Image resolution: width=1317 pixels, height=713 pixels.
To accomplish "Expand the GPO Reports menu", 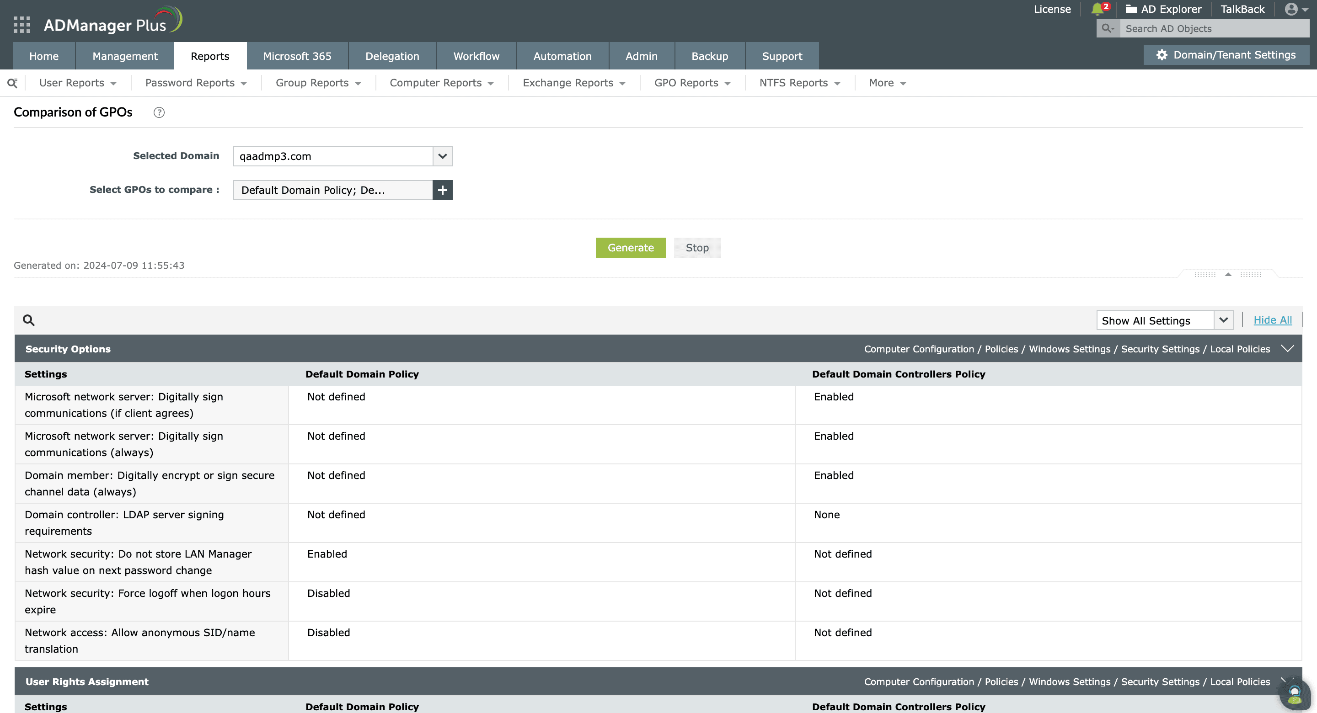I will click(x=692, y=83).
